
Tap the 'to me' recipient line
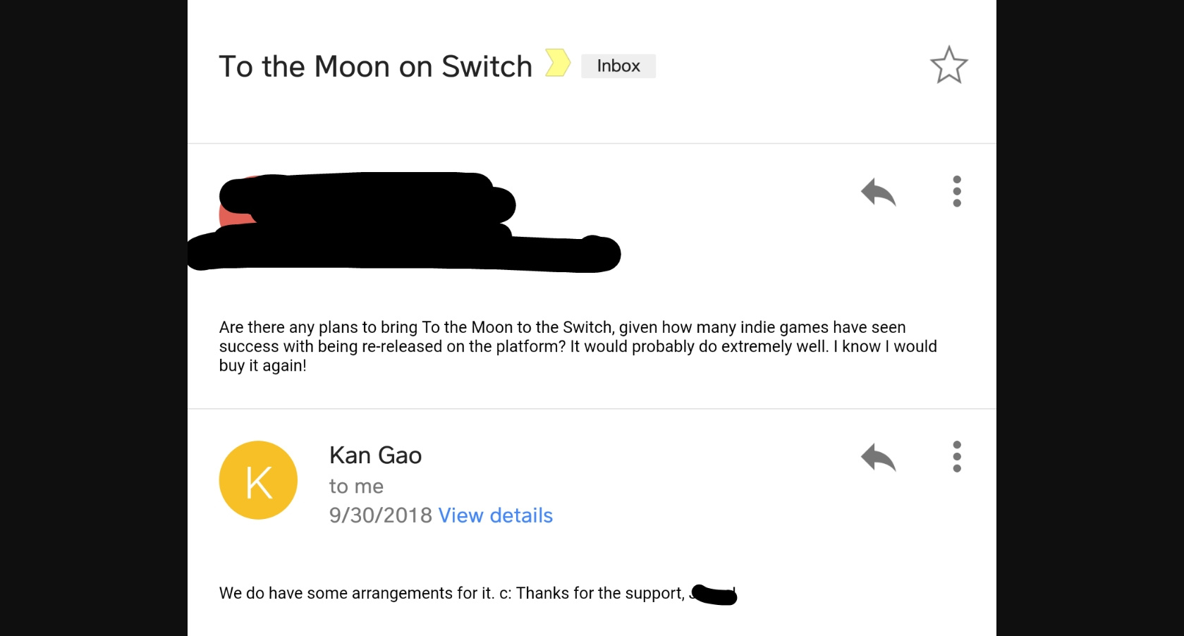pyautogui.click(x=356, y=487)
